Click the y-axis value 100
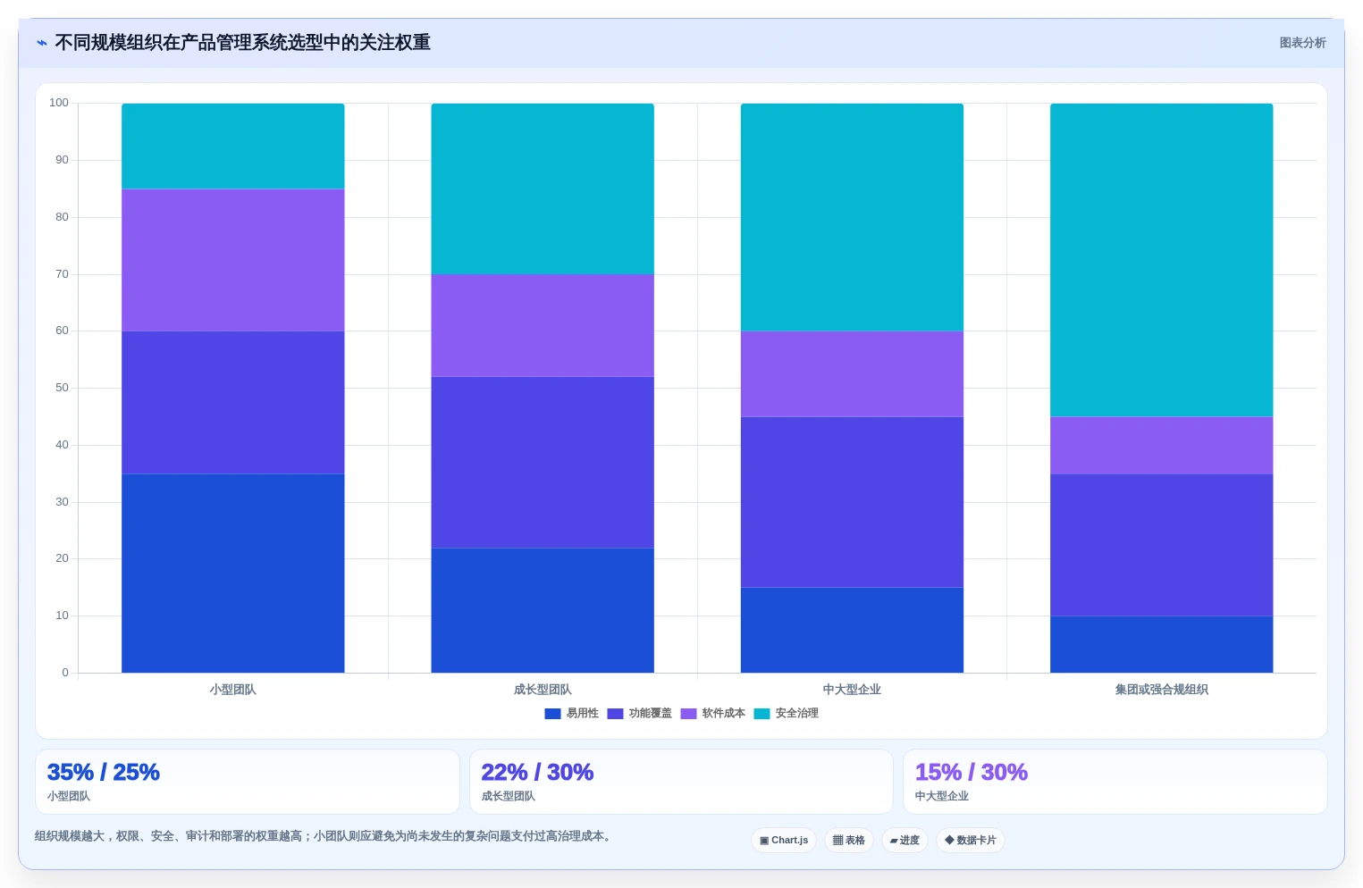Screen dimensions: 1363x888 [59, 104]
